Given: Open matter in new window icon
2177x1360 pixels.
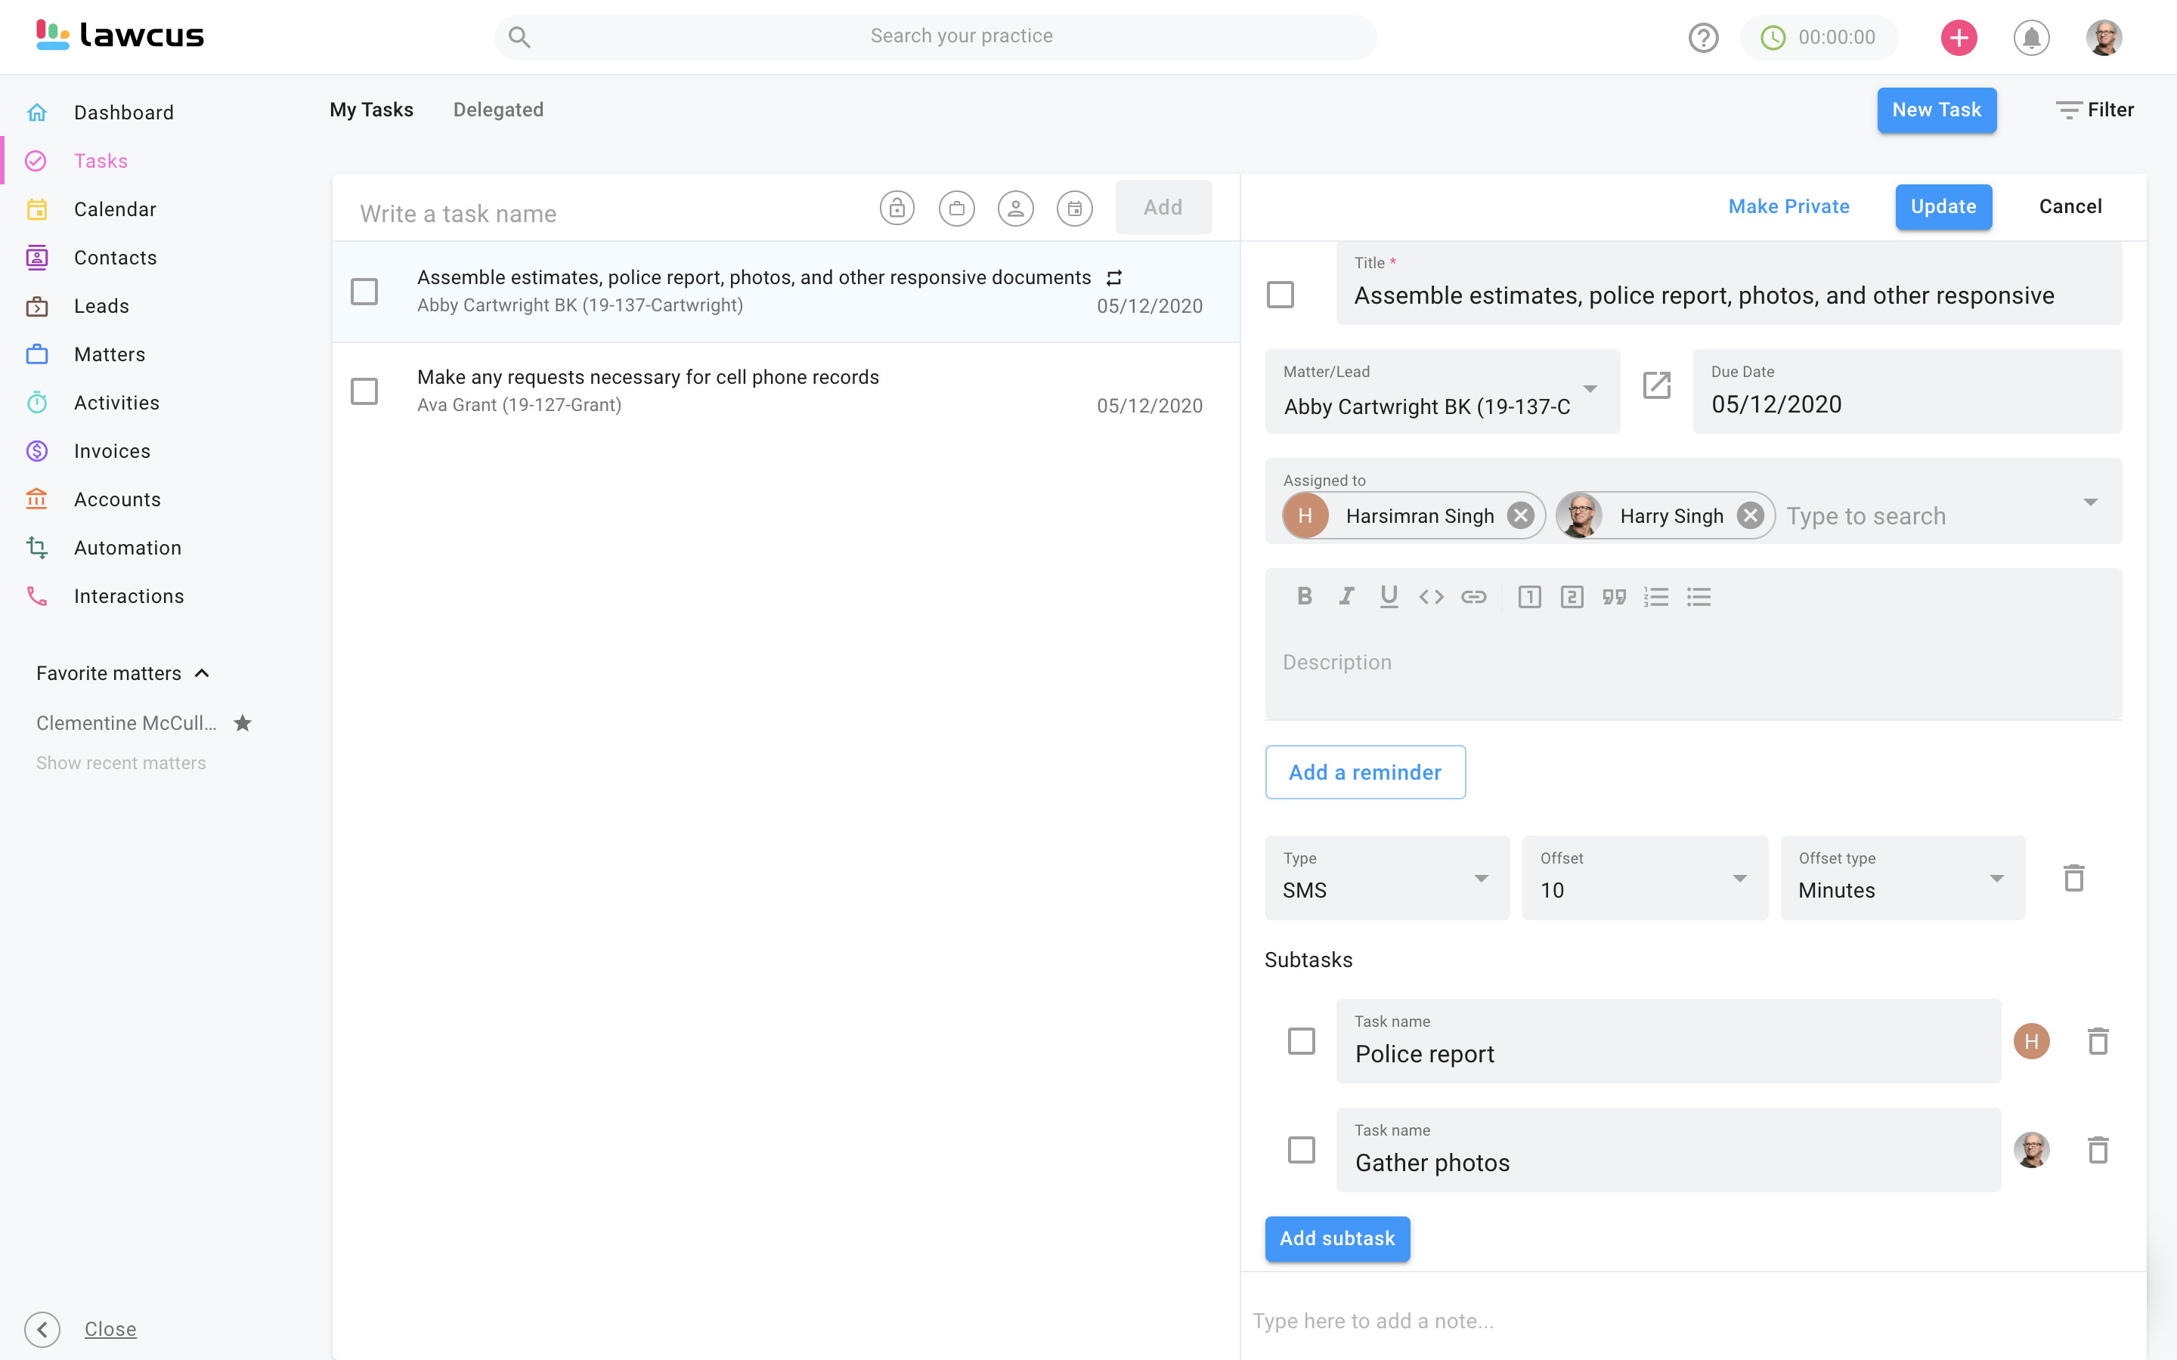Looking at the screenshot, I should (x=1656, y=385).
